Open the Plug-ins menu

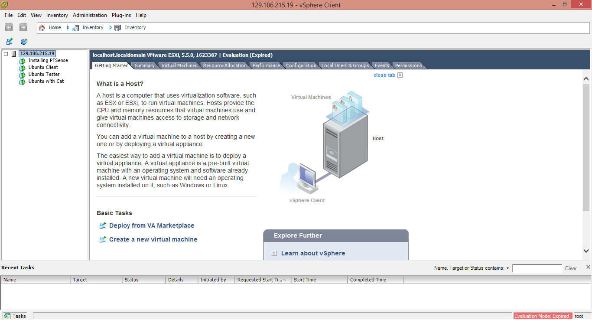(121, 15)
